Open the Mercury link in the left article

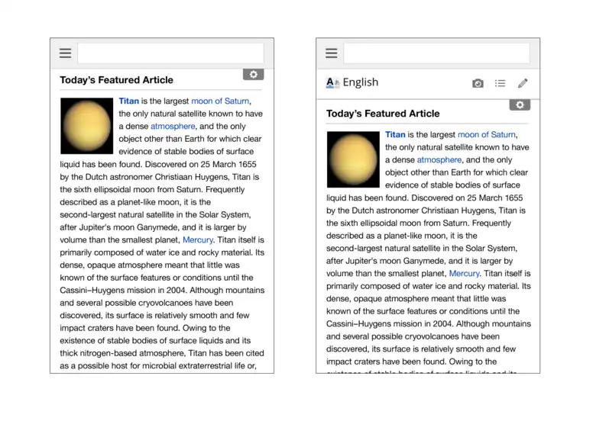pos(198,239)
